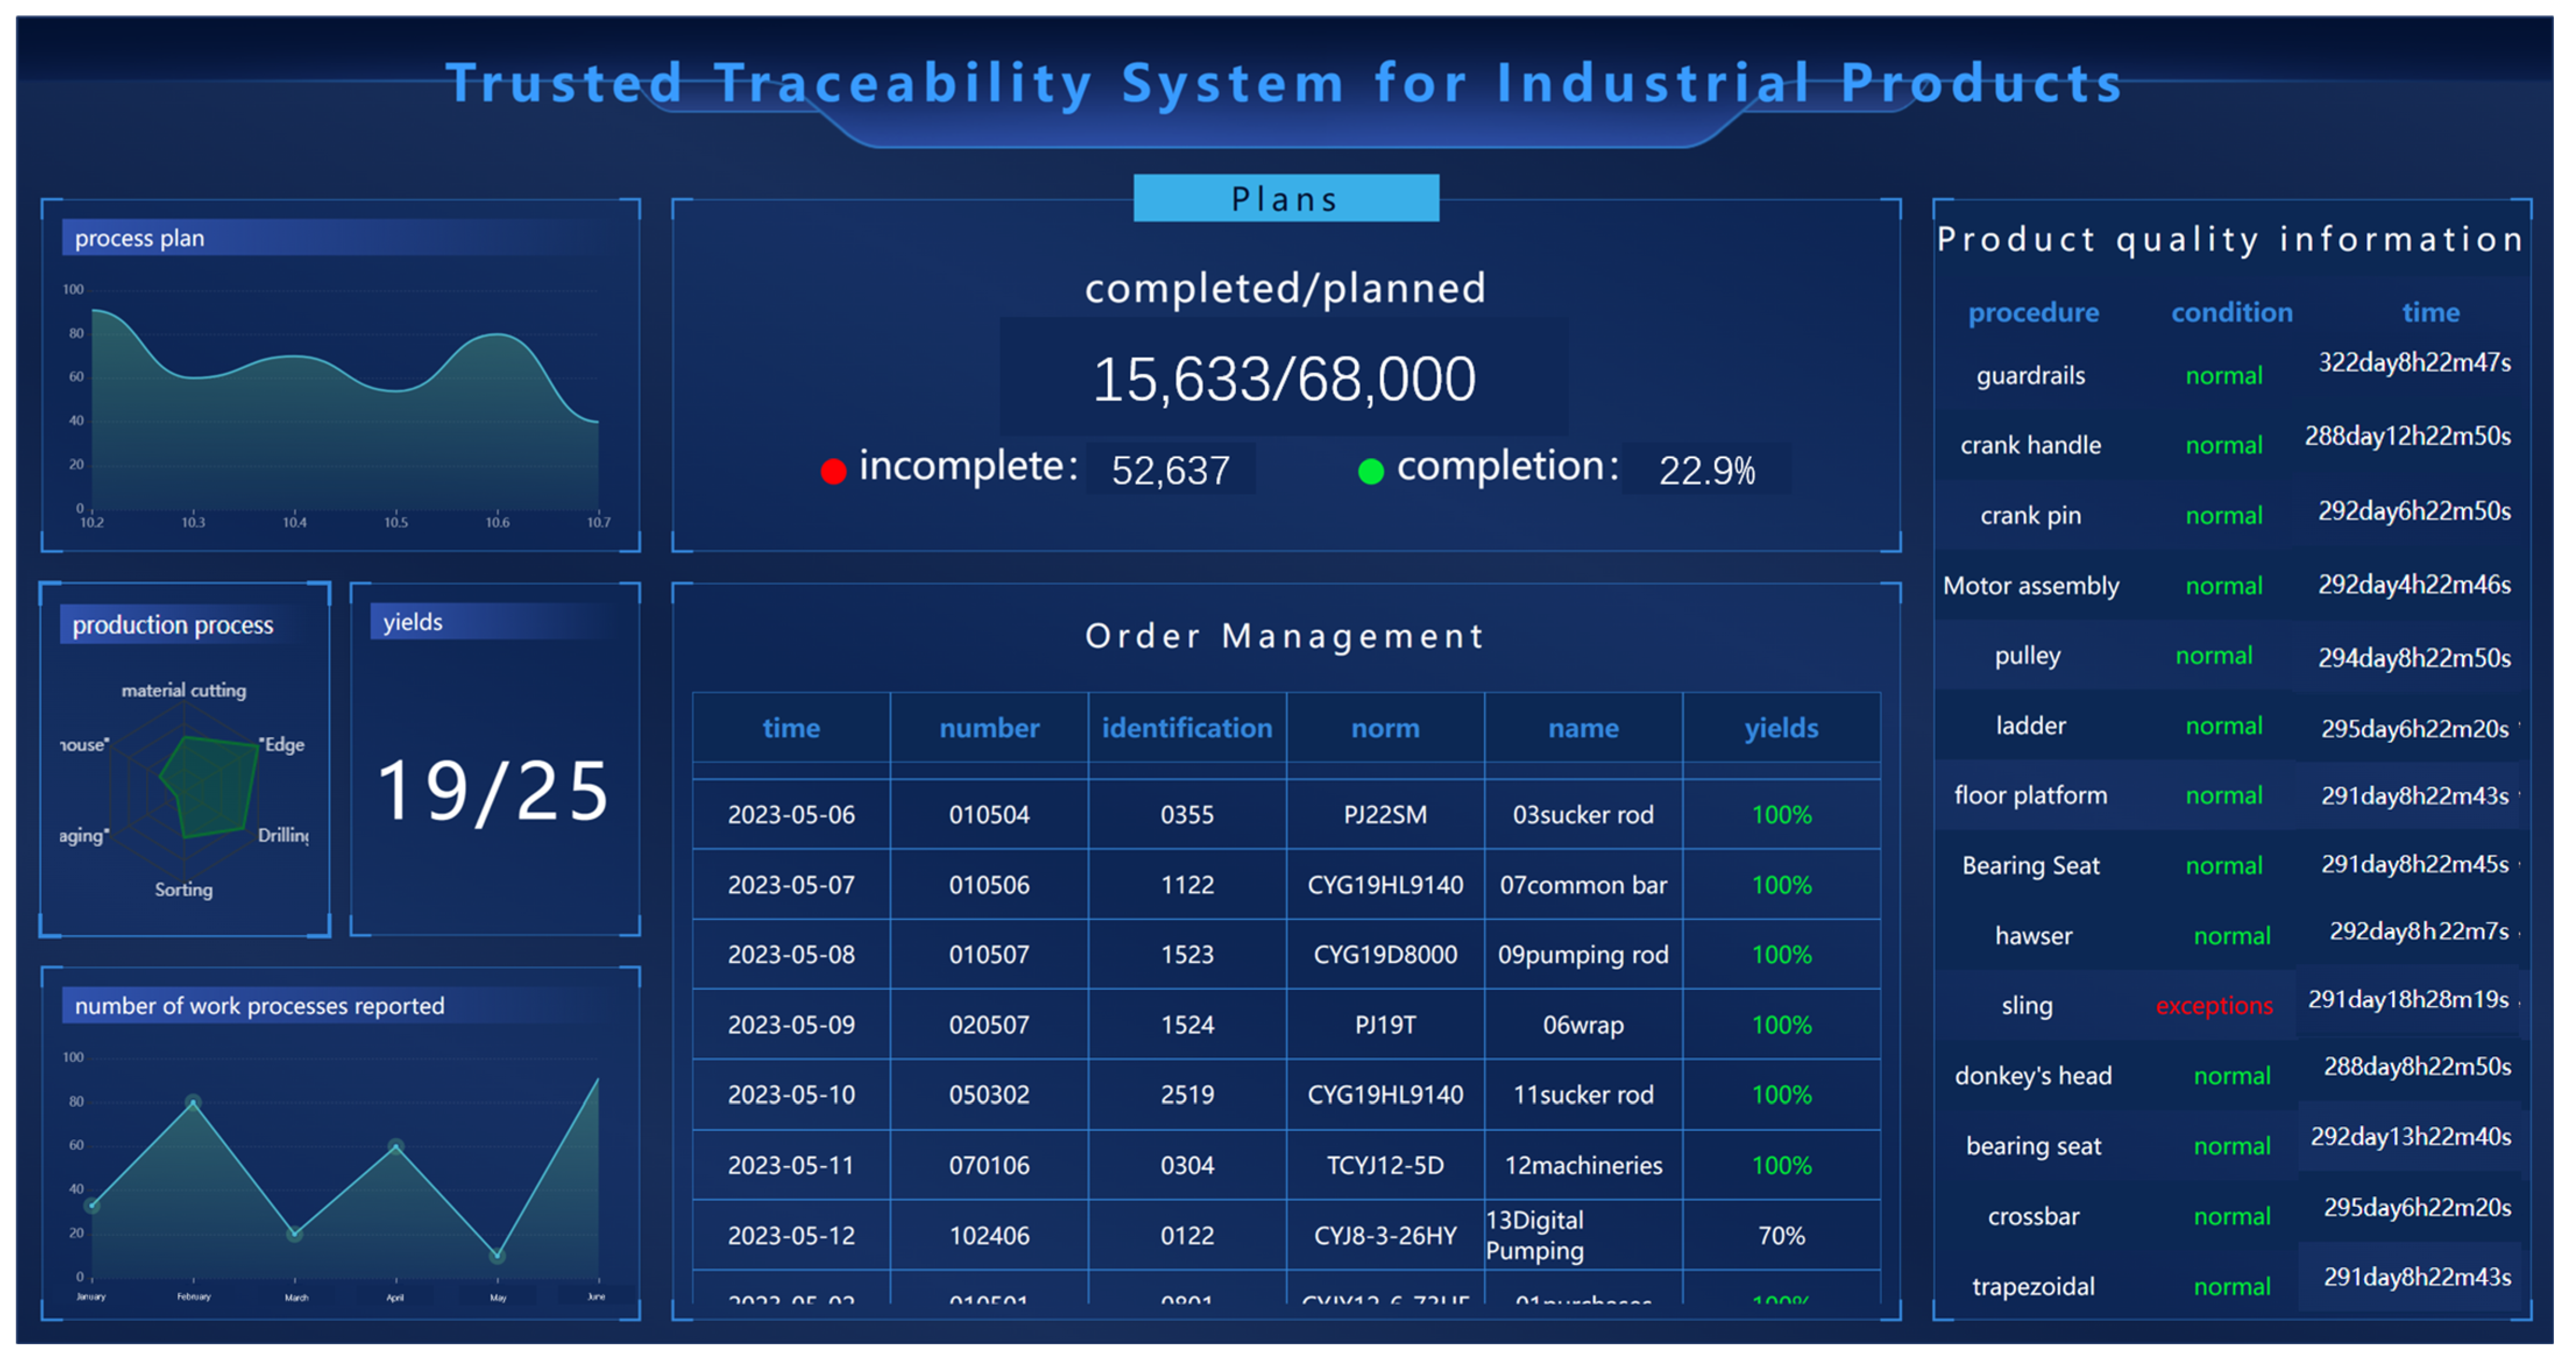Click the 15,633/68,000 completed value
Viewport: 2576px width, 1361px height.
point(1284,380)
